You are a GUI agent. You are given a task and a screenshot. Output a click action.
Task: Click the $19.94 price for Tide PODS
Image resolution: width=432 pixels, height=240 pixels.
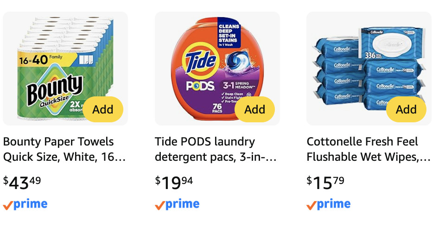click(174, 182)
